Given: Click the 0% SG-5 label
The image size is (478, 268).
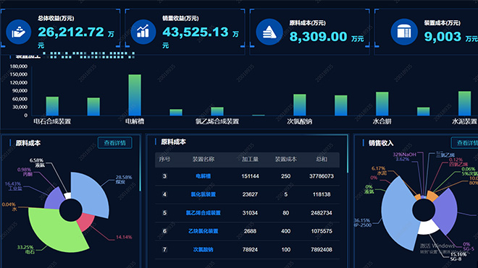Looking at the screenshot, I should [x=469, y=246].
